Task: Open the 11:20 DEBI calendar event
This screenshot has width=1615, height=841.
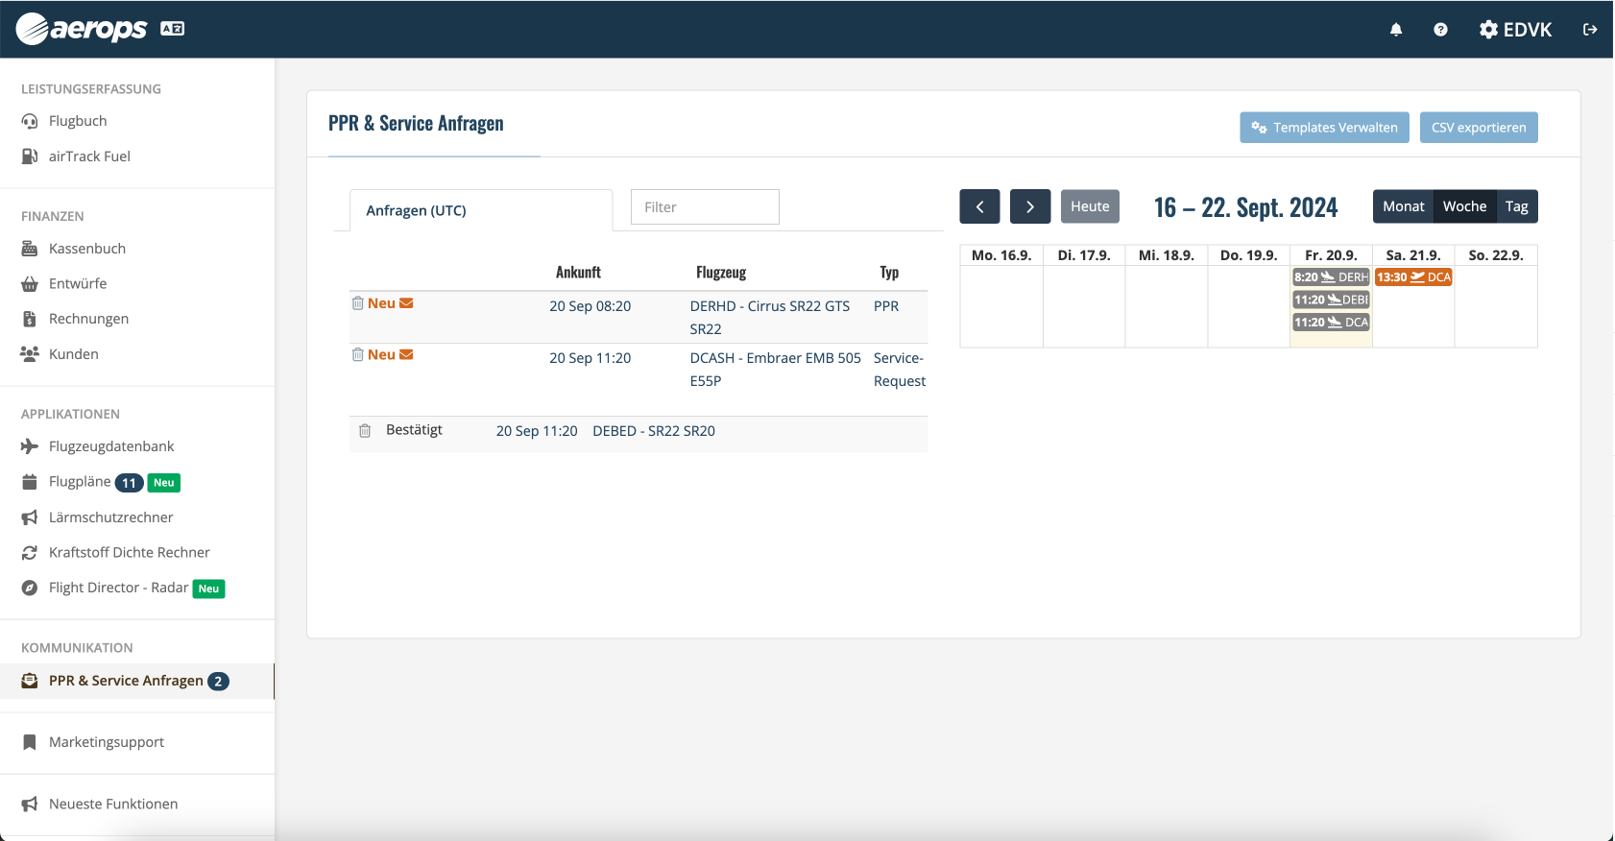Action: pyautogui.click(x=1331, y=300)
